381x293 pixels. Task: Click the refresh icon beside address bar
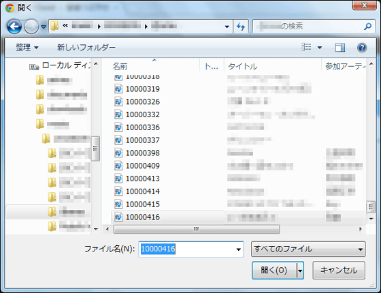(241, 27)
